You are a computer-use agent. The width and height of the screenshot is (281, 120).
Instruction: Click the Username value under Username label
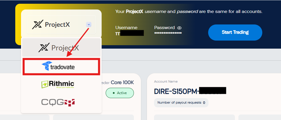coord(130,33)
